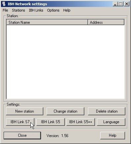The image size is (131, 144).
Task: Click the Delete station button
Action: pyautogui.click(x=107, y=111)
